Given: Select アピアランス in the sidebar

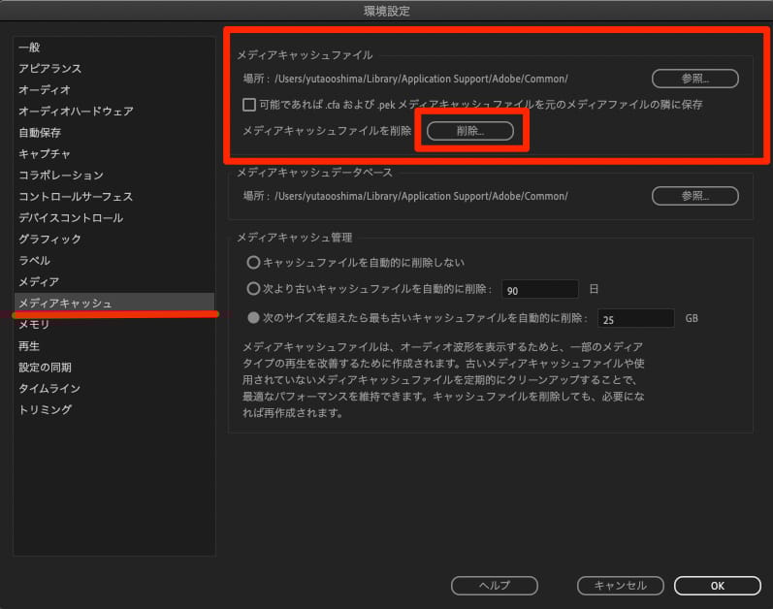Looking at the screenshot, I should coord(49,69).
